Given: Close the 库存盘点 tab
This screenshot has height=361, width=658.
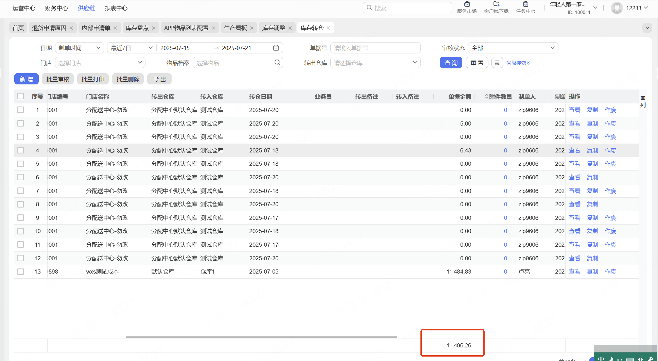Looking at the screenshot, I should 154,28.
